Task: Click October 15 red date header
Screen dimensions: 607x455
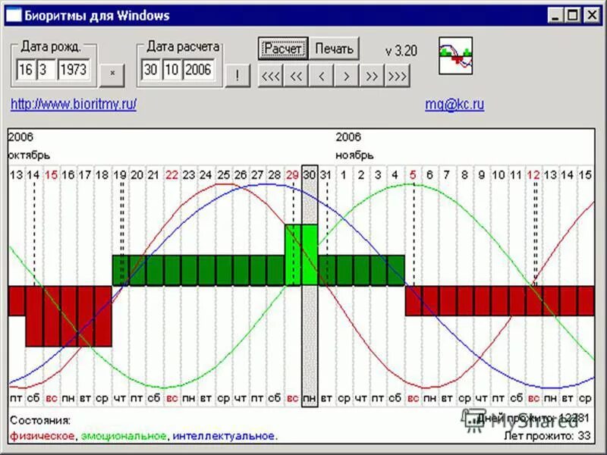Action: coord(51,175)
